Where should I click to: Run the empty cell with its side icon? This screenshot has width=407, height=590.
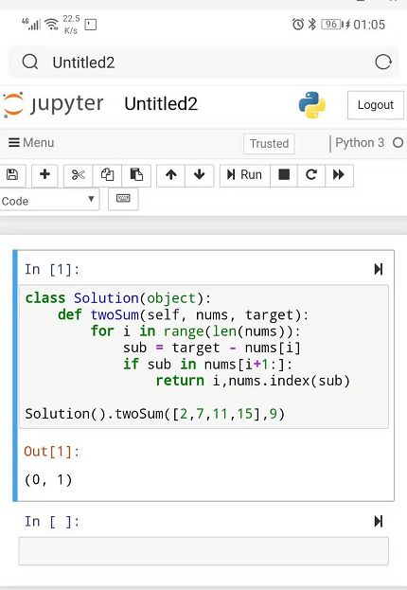click(379, 521)
